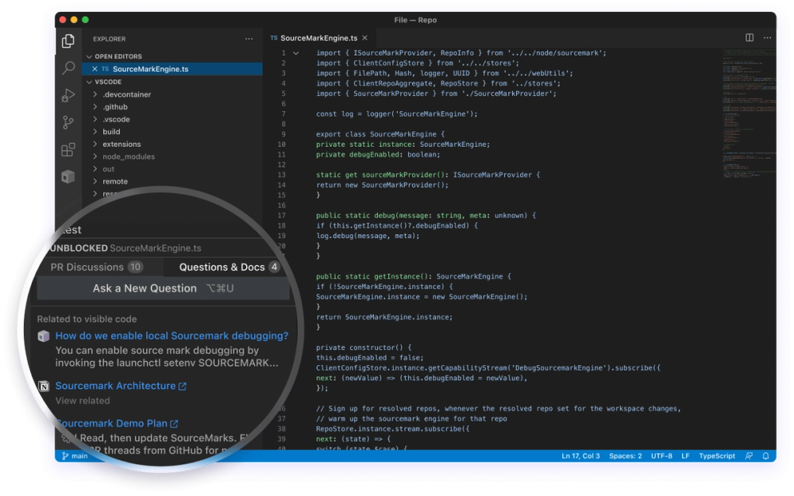The width and height of the screenshot is (794, 496).
Task: Open Explorer panel more actions menu
Action: 249,39
